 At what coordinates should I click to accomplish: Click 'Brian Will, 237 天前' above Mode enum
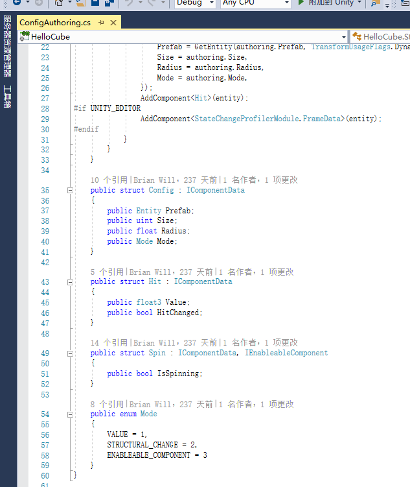click(171, 404)
